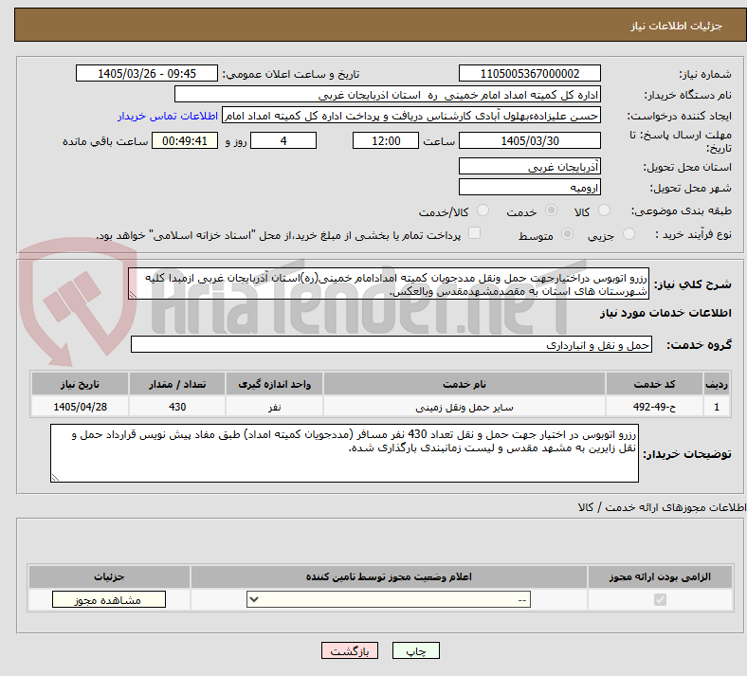Click the بازگشت back button

tap(350, 650)
